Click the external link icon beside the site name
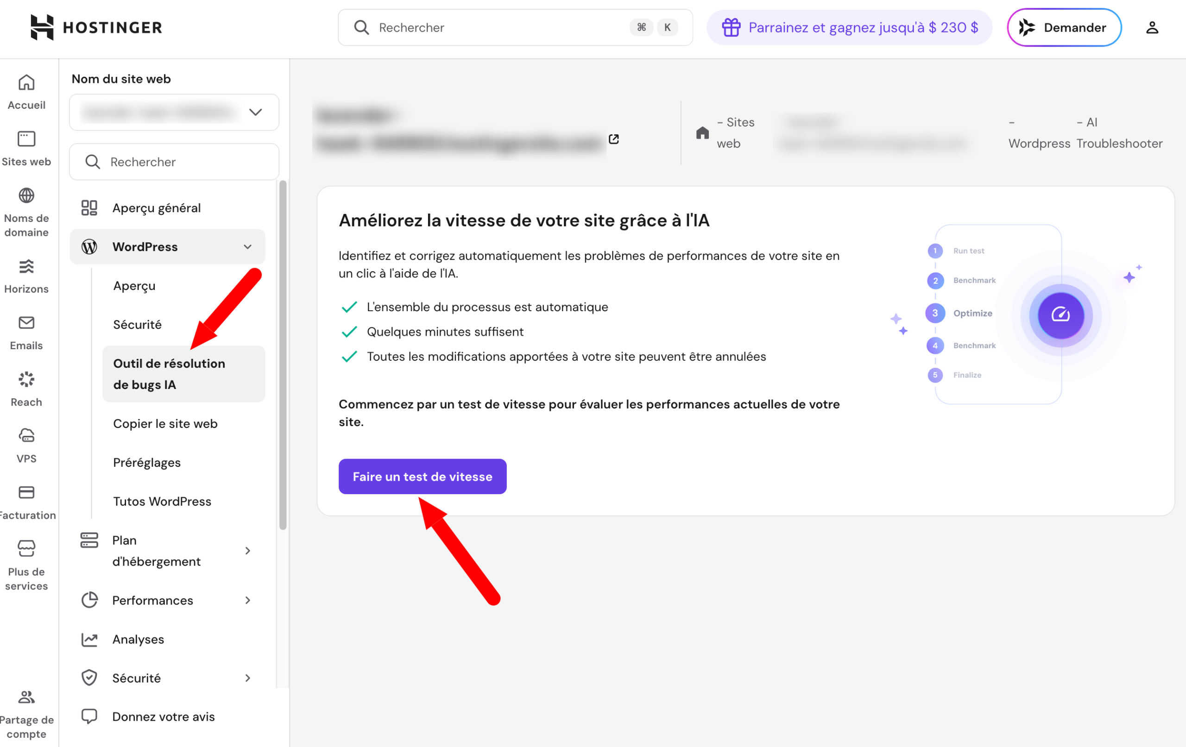1186x747 pixels. tap(614, 139)
